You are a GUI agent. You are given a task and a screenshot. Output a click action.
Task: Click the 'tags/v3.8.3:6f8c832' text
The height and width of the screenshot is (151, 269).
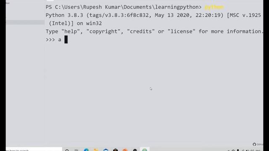[x=119, y=15]
